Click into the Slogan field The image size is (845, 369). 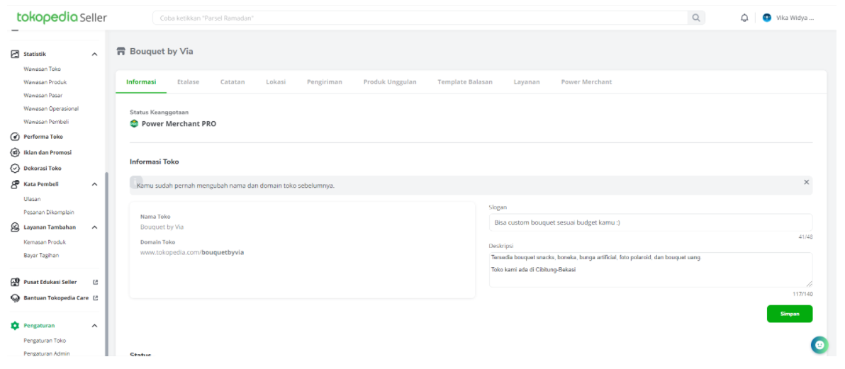click(651, 222)
